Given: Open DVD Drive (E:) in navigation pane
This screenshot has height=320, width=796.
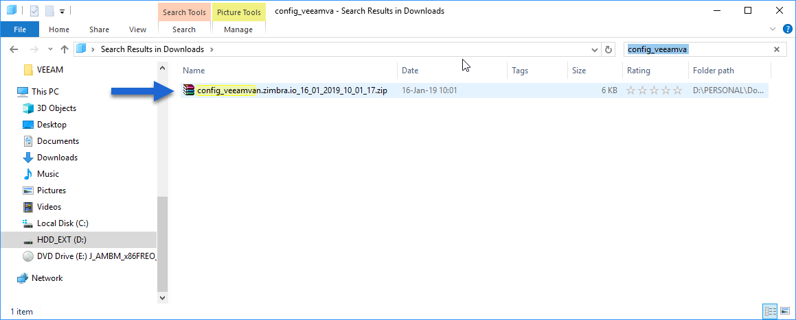Looking at the screenshot, I should point(96,256).
